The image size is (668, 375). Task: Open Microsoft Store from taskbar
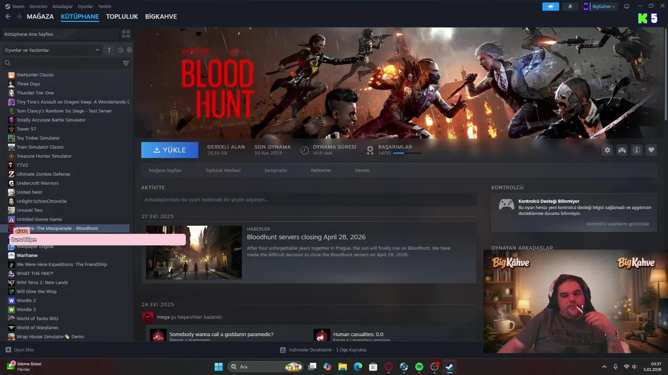(x=373, y=367)
